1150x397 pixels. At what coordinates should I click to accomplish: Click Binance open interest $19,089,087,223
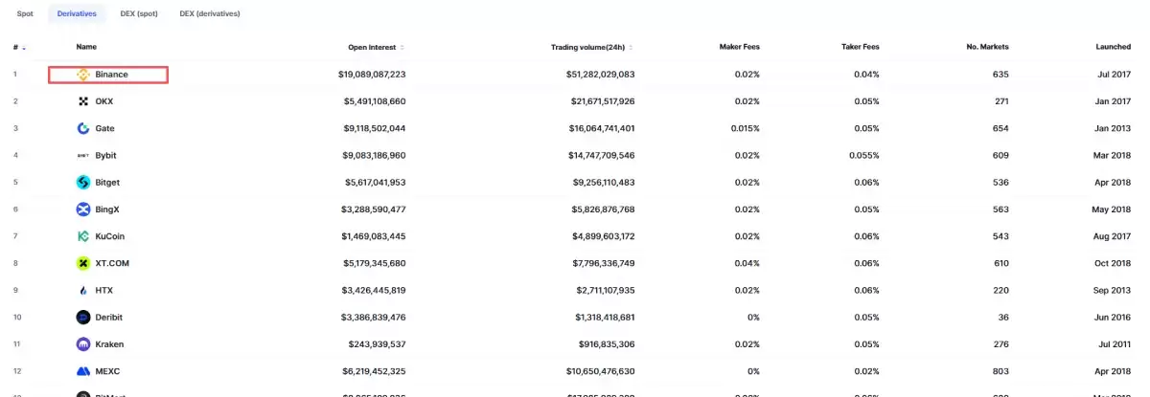[372, 75]
